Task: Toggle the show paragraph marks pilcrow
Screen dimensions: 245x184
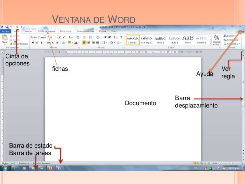Action: (x=121, y=37)
